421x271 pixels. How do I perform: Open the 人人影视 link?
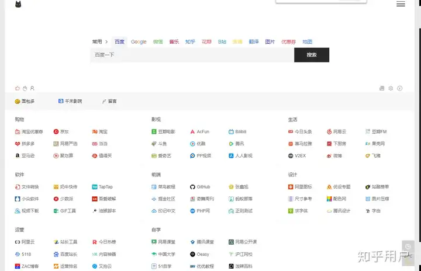240,155
